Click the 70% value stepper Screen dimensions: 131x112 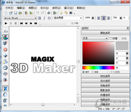(121, 18)
